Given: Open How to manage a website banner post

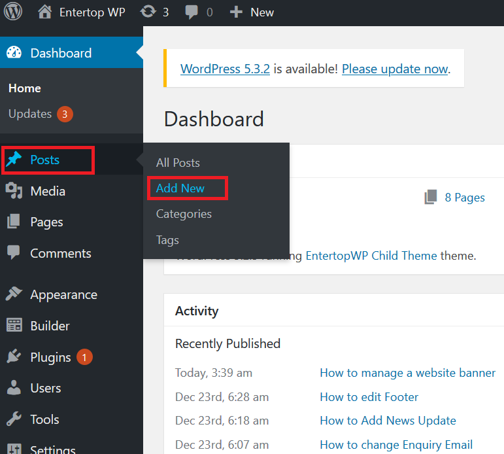Looking at the screenshot, I should (407, 373).
